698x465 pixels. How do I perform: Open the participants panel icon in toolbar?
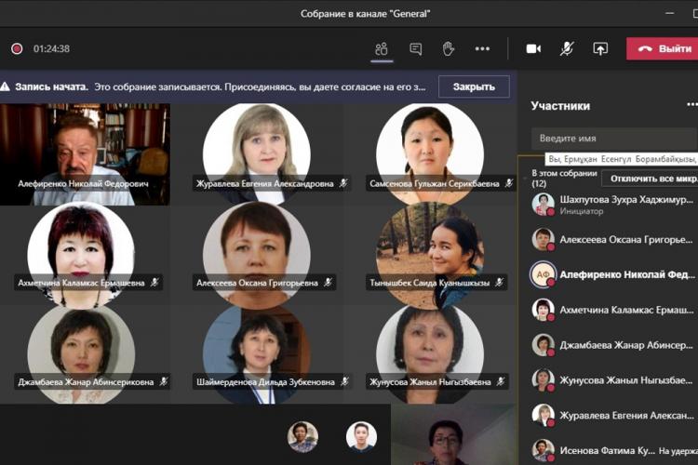(381, 48)
